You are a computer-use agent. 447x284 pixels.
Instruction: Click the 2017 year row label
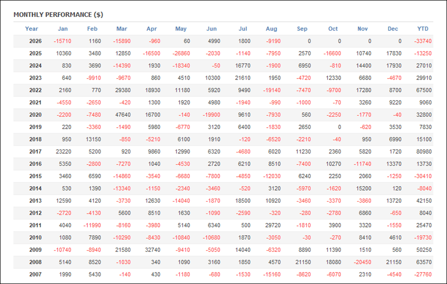point(35,151)
